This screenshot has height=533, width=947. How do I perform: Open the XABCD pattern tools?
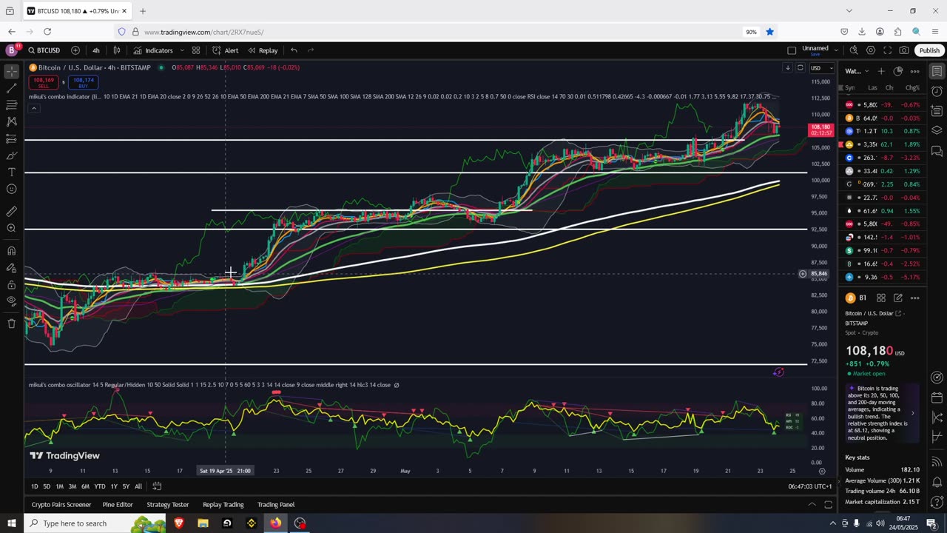tap(11, 121)
